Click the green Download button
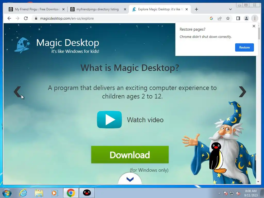Screen dimensions: 264x198 [130, 155]
